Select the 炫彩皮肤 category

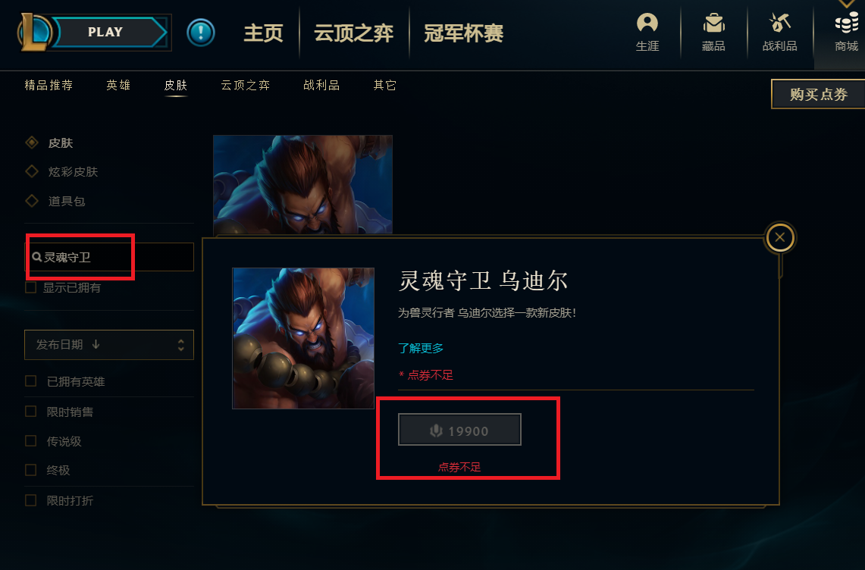point(73,171)
